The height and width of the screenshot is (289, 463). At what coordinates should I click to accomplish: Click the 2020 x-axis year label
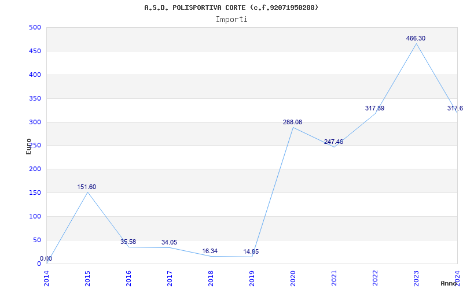[293, 278]
